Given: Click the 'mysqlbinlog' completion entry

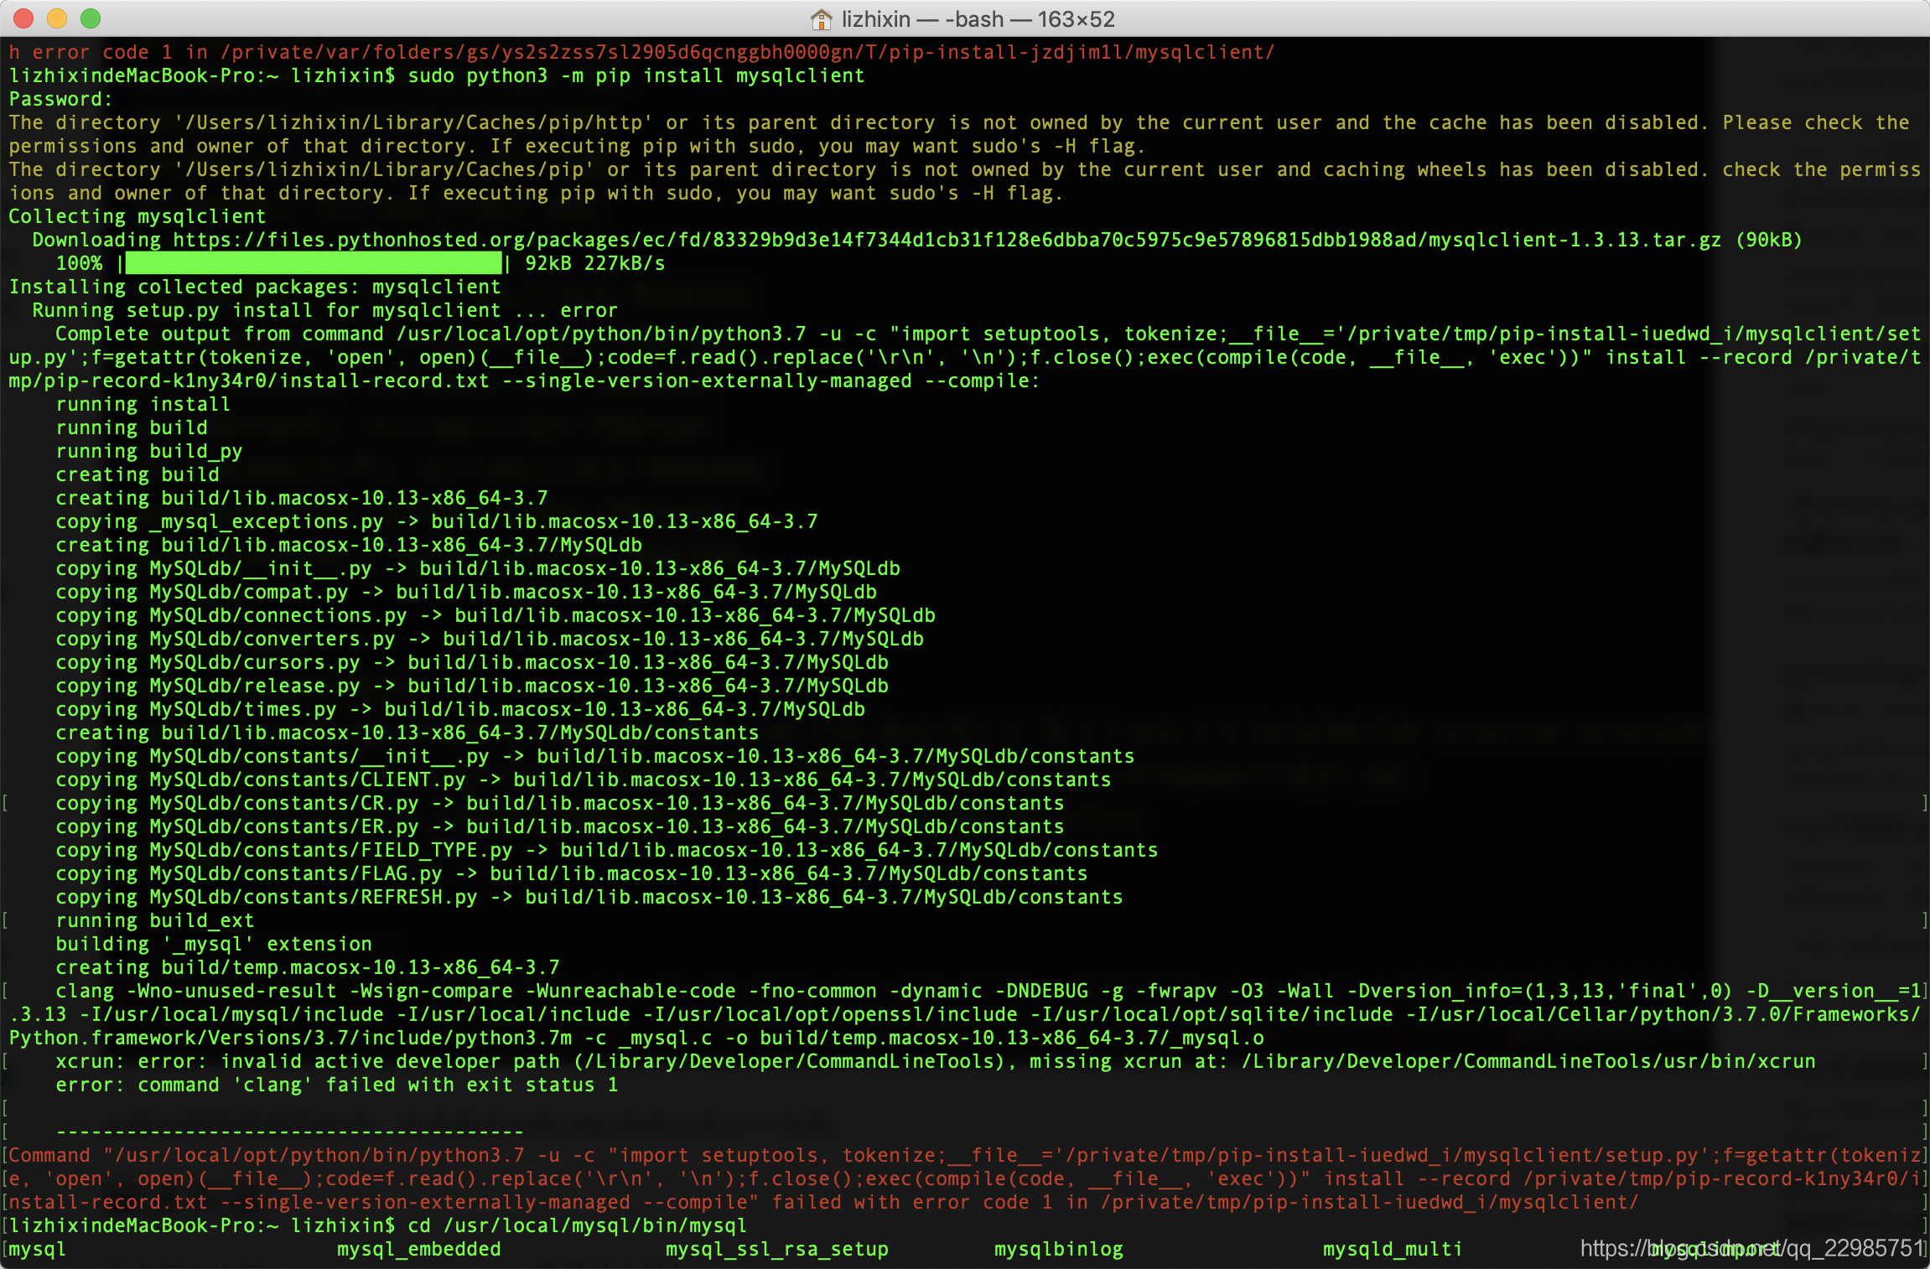Looking at the screenshot, I should pyautogui.click(x=1059, y=1249).
